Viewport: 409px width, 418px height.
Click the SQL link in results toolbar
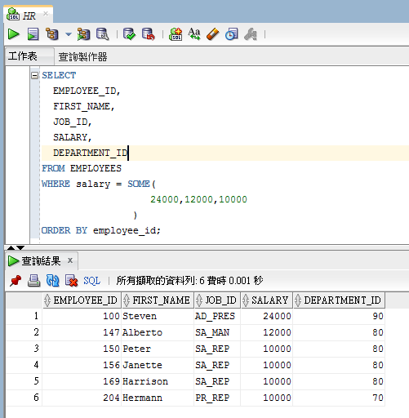(x=92, y=281)
